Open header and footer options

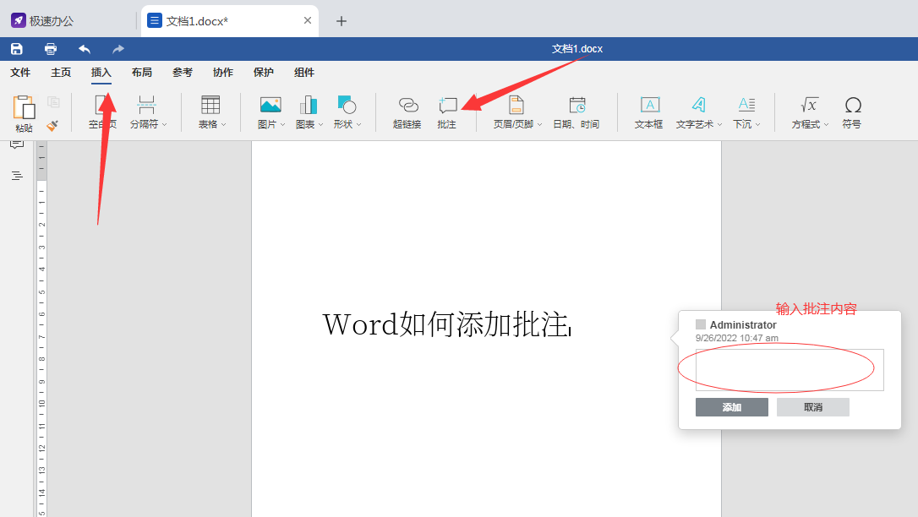click(x=516, y=112)
